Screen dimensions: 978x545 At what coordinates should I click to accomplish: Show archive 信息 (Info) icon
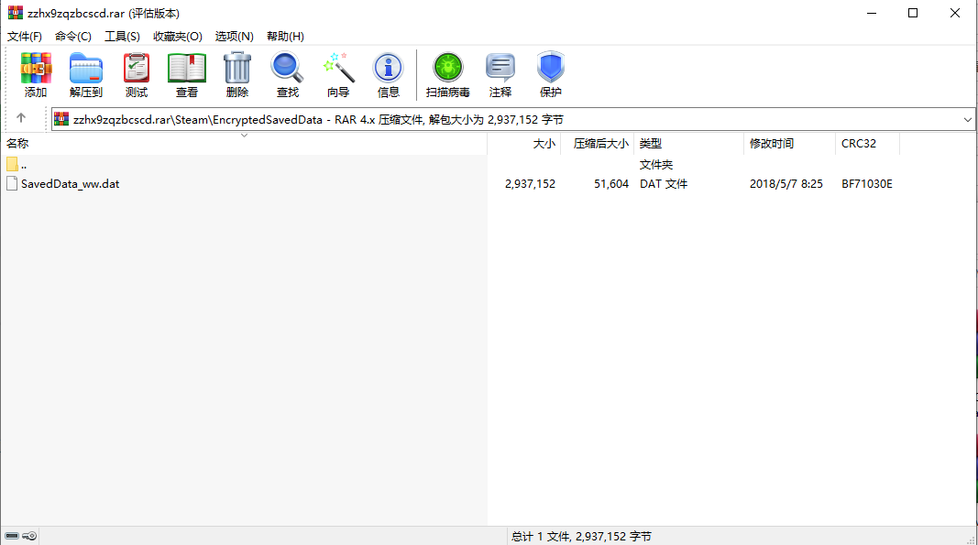pyautogui.click(x=388, y=68)
